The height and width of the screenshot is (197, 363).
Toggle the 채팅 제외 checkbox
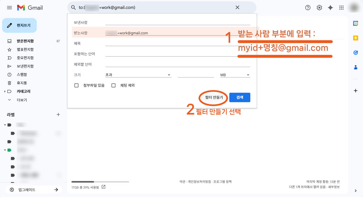click(113, 85)
